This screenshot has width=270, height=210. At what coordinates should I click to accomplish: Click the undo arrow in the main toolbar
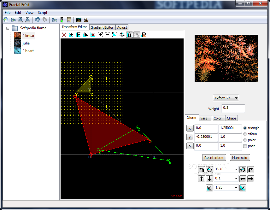click(37, 20)
